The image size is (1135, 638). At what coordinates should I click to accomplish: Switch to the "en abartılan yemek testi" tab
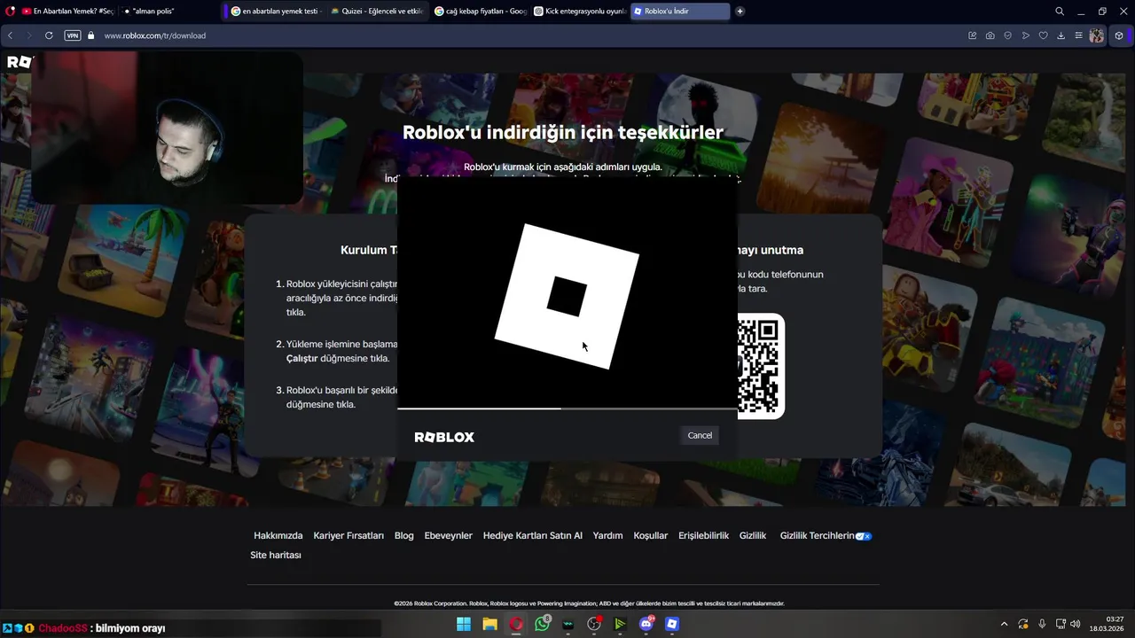point(276,12)
